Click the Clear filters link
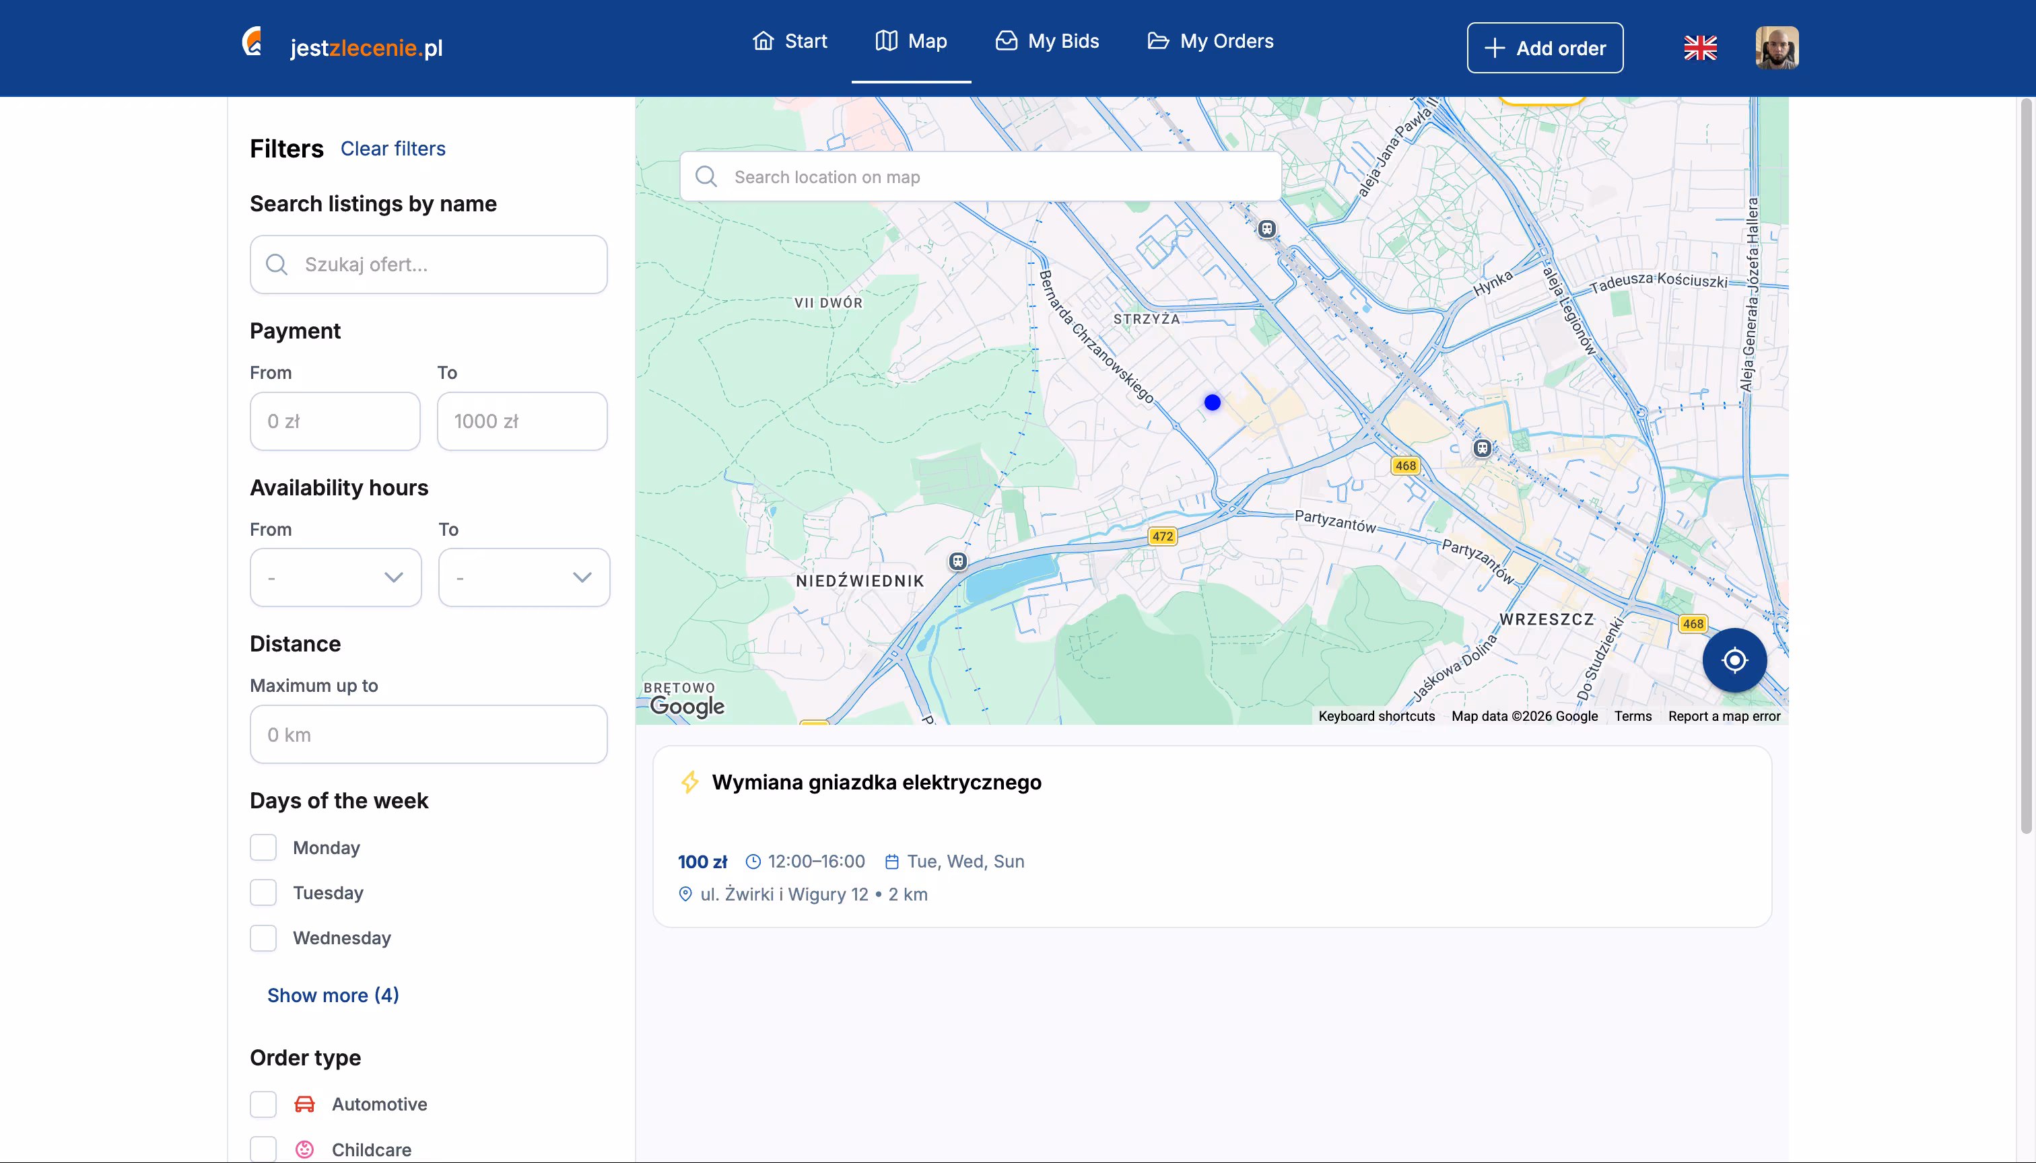2036x1163 pixels. 393,149
